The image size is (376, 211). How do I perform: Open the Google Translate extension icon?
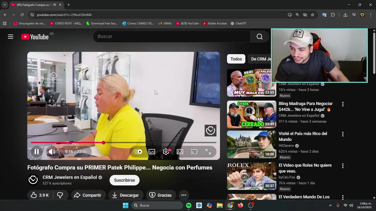324,15
